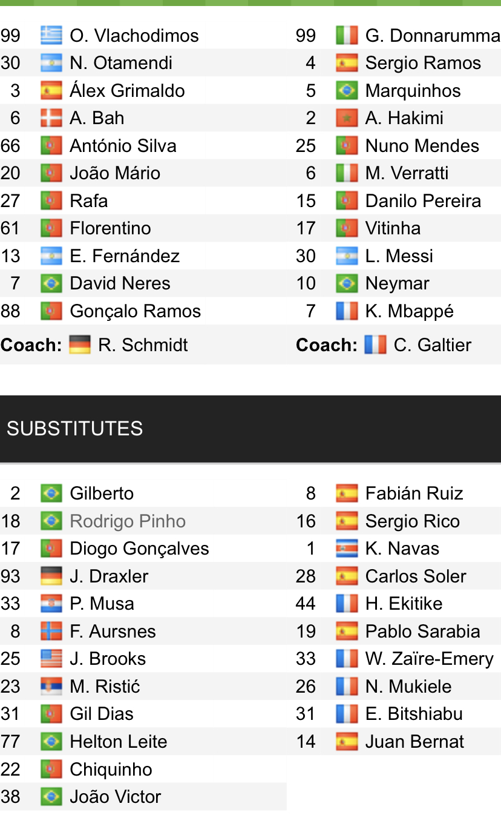Image resolution: width=501 pixels, height=818 pixels.
Task: Click the German flag next to J. Draxler
Action: [51, 576]
